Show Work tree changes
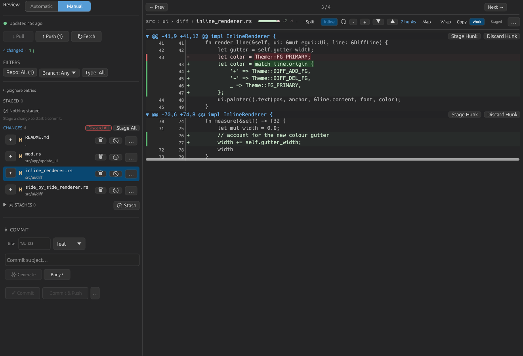 477,22
